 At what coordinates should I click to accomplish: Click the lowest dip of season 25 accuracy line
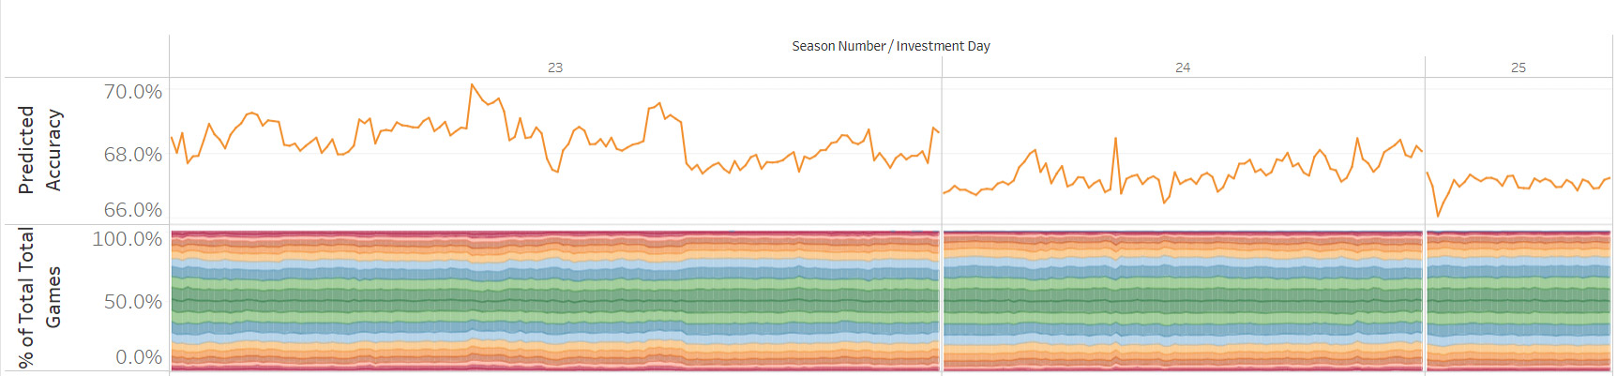(1438, 217)
